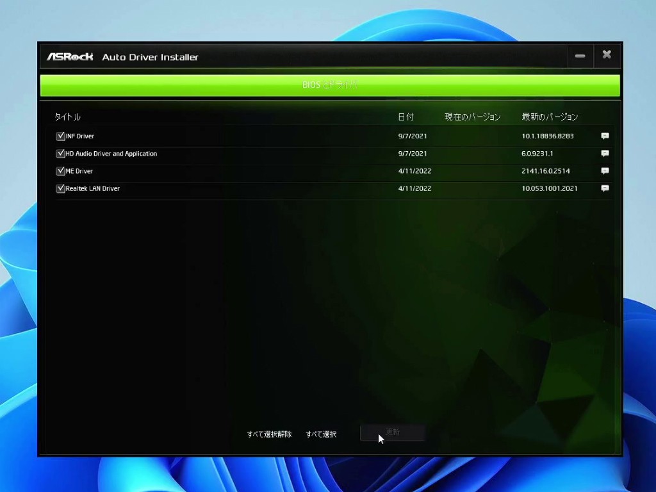
Task: Uncheck HD Audio Driver and Application checkbox
Action: point(60,154)
